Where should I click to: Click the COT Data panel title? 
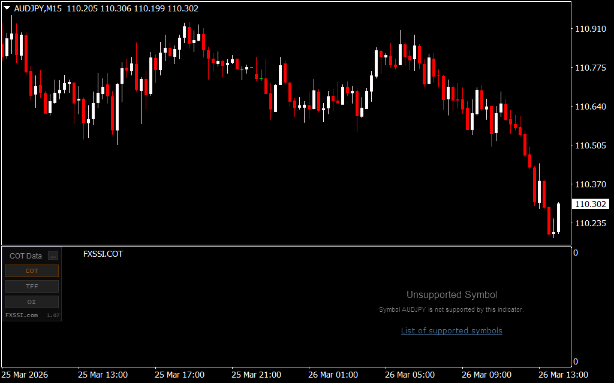pos(26,256)
